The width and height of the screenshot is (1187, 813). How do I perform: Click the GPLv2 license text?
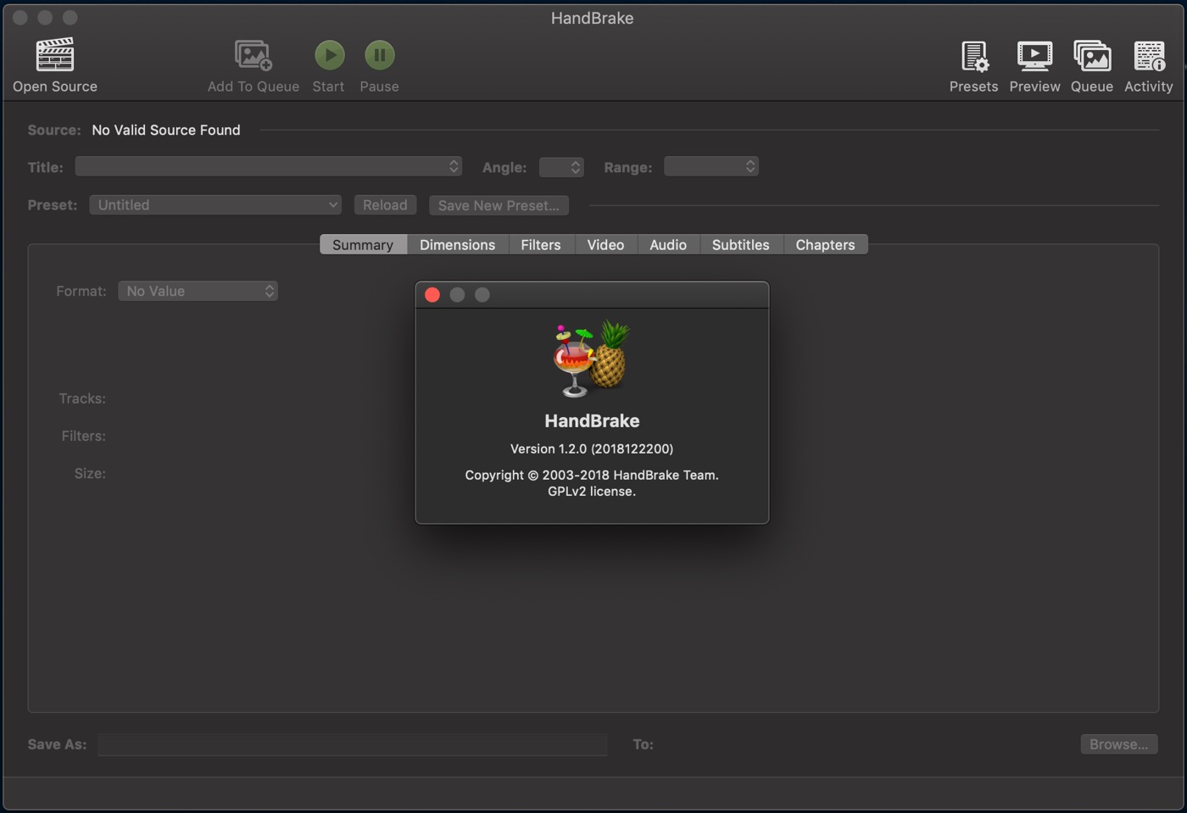coord(592,492)
